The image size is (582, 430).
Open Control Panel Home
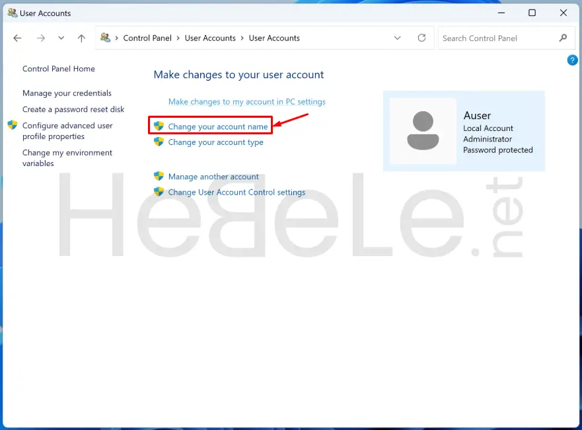tap(59, 69)
